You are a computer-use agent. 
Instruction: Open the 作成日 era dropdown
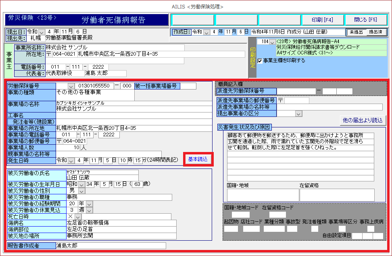[x=207, y=32]
